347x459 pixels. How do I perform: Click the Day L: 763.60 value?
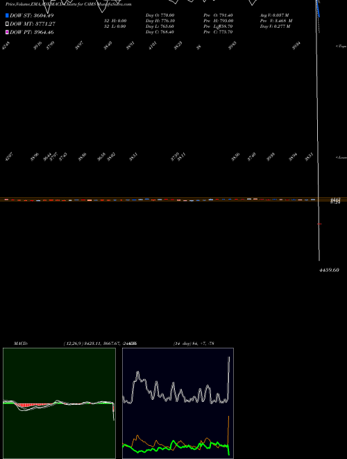(x=160, y=26)
